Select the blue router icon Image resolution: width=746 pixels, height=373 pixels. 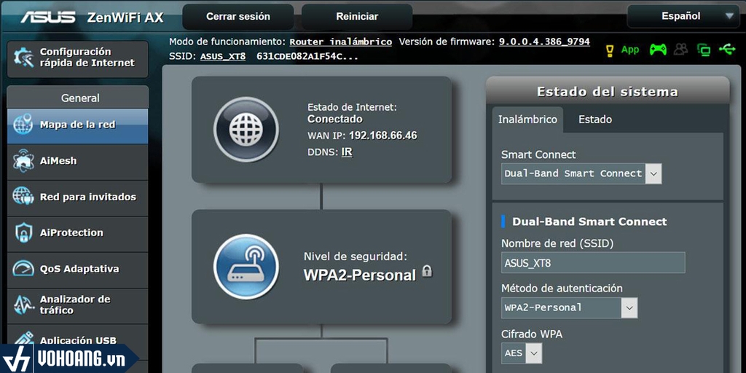tap(246, 267)
